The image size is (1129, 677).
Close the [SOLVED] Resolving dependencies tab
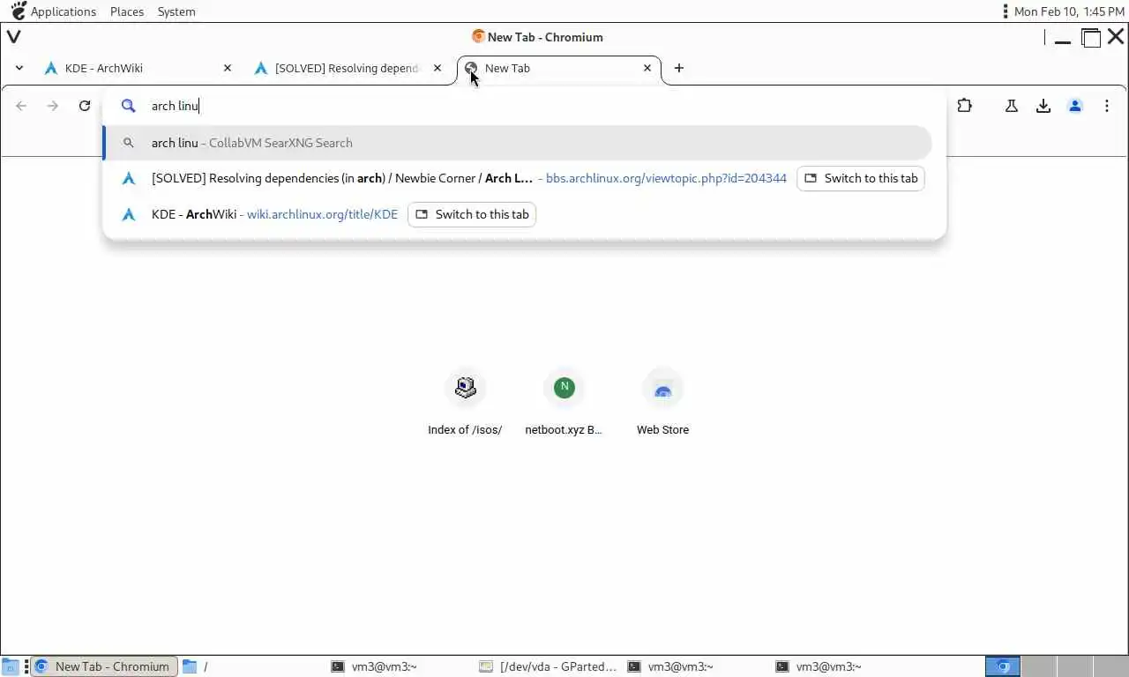pyautogui.click(x=437, y=68)
